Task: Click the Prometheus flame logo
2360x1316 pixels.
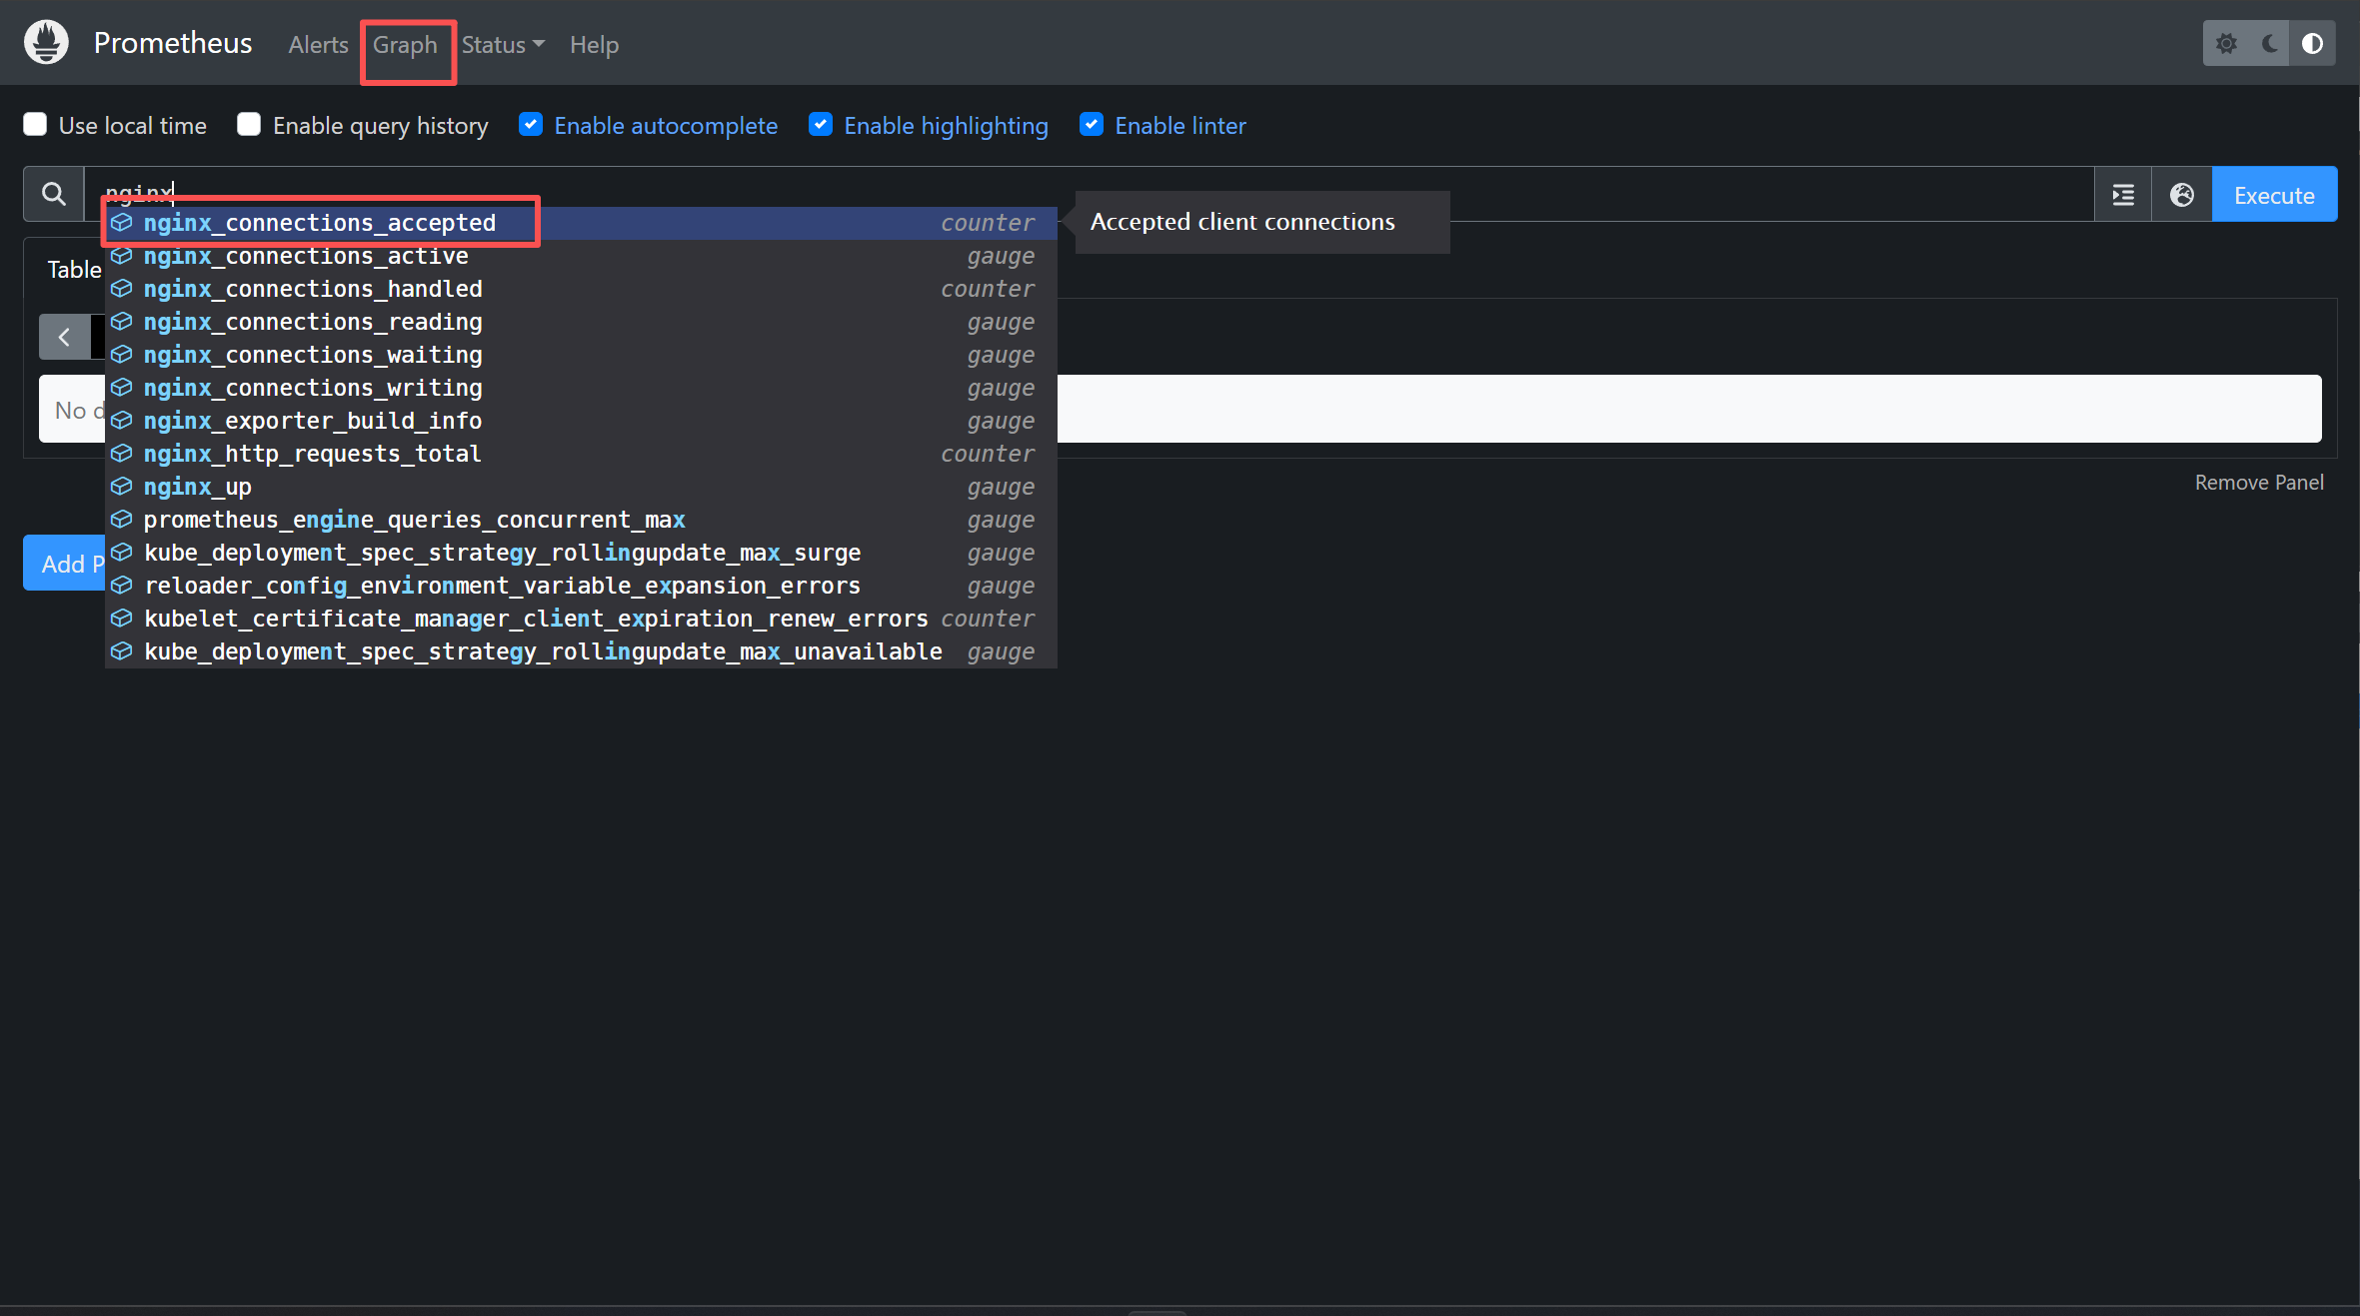Action: 46,43
